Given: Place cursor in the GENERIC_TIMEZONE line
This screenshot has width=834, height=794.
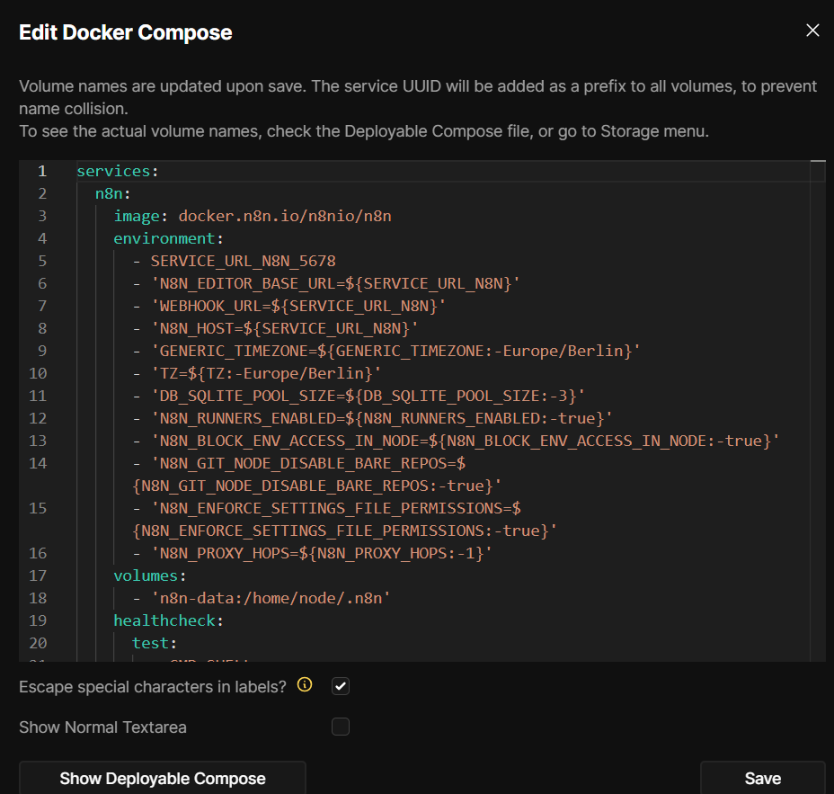Looking at the screenshot, I should [395, 351].
